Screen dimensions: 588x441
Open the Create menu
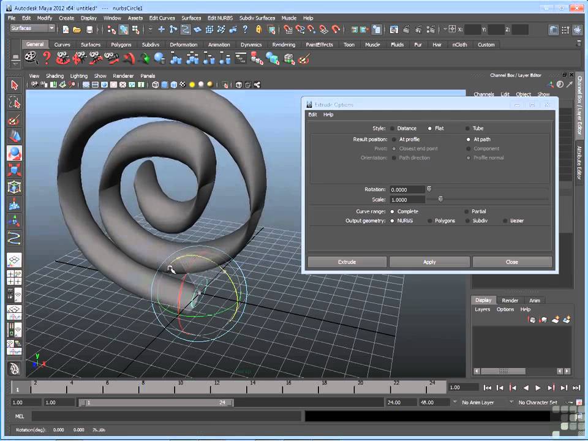66,18
